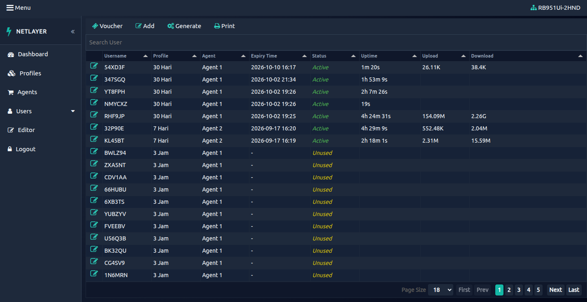The image size is (587, 302).
Task: Jump to page 5 in pagination
Action: [538, 290]
